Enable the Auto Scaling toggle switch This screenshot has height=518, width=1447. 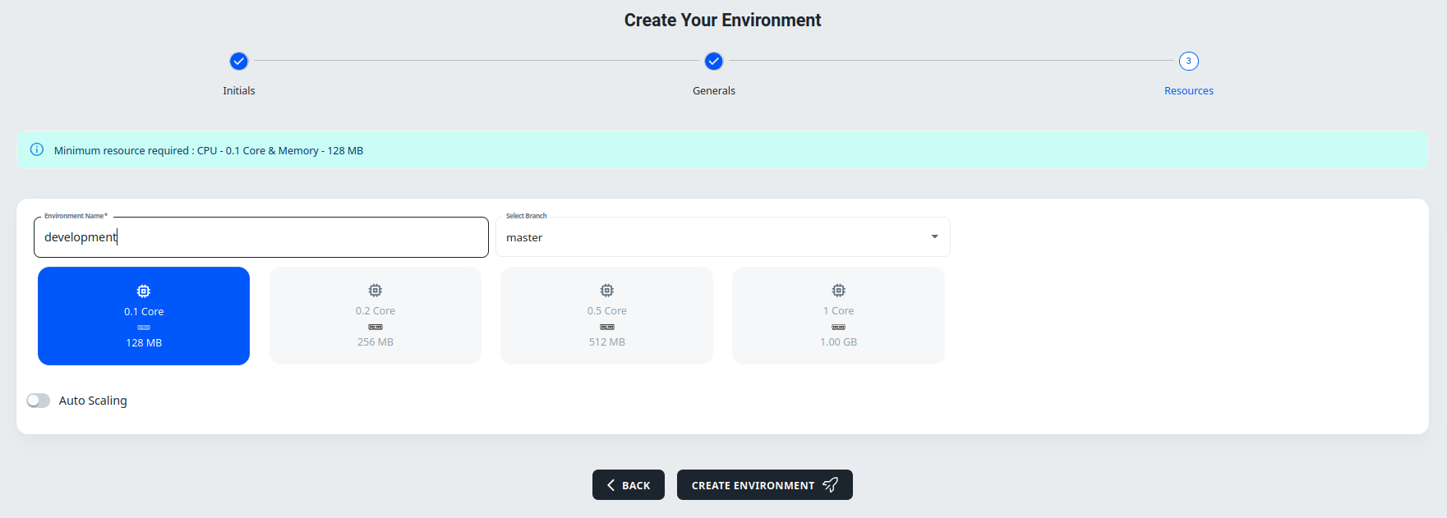pyautogui.click(x=38, y=401)
